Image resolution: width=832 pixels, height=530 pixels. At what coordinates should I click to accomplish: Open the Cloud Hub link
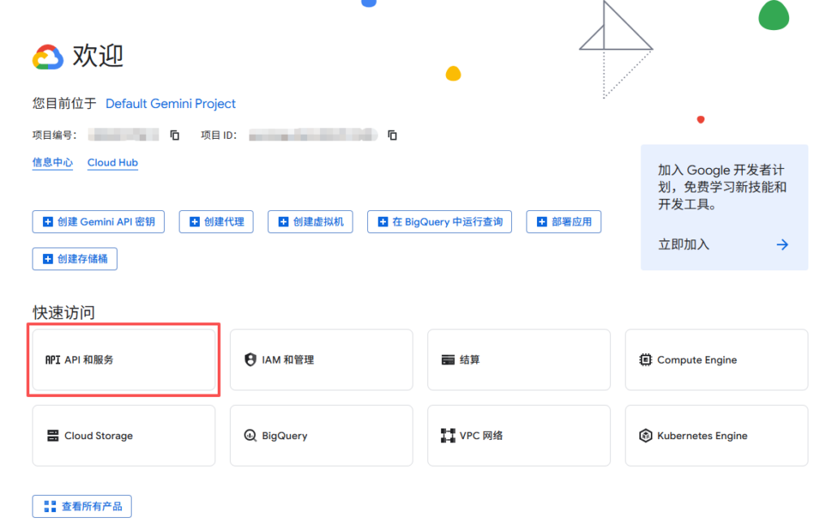[x=112, y=162]
